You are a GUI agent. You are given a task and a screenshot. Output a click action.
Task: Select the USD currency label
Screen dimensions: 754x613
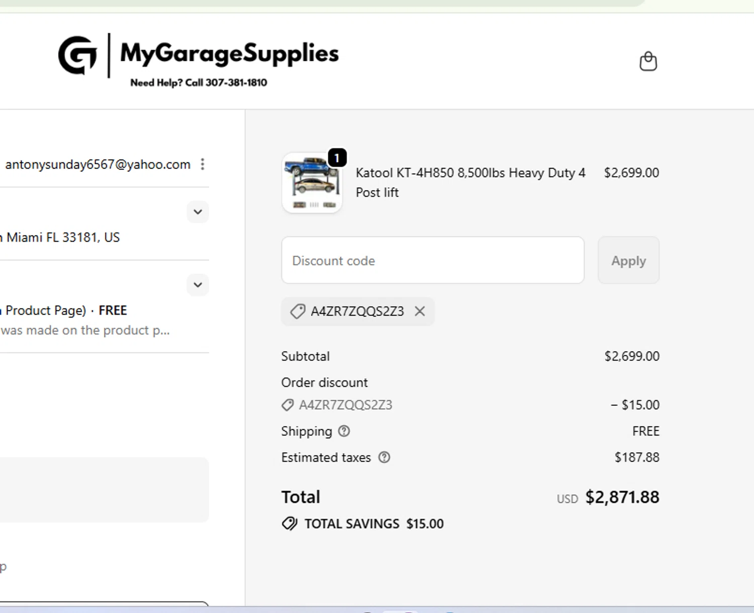click(568, 499)
